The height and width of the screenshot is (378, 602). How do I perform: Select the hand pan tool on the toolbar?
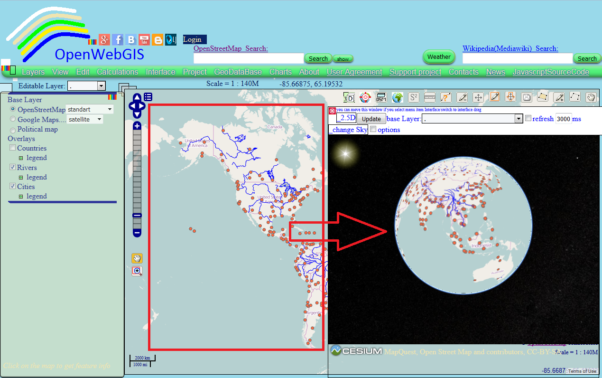[x=591, y=97]
